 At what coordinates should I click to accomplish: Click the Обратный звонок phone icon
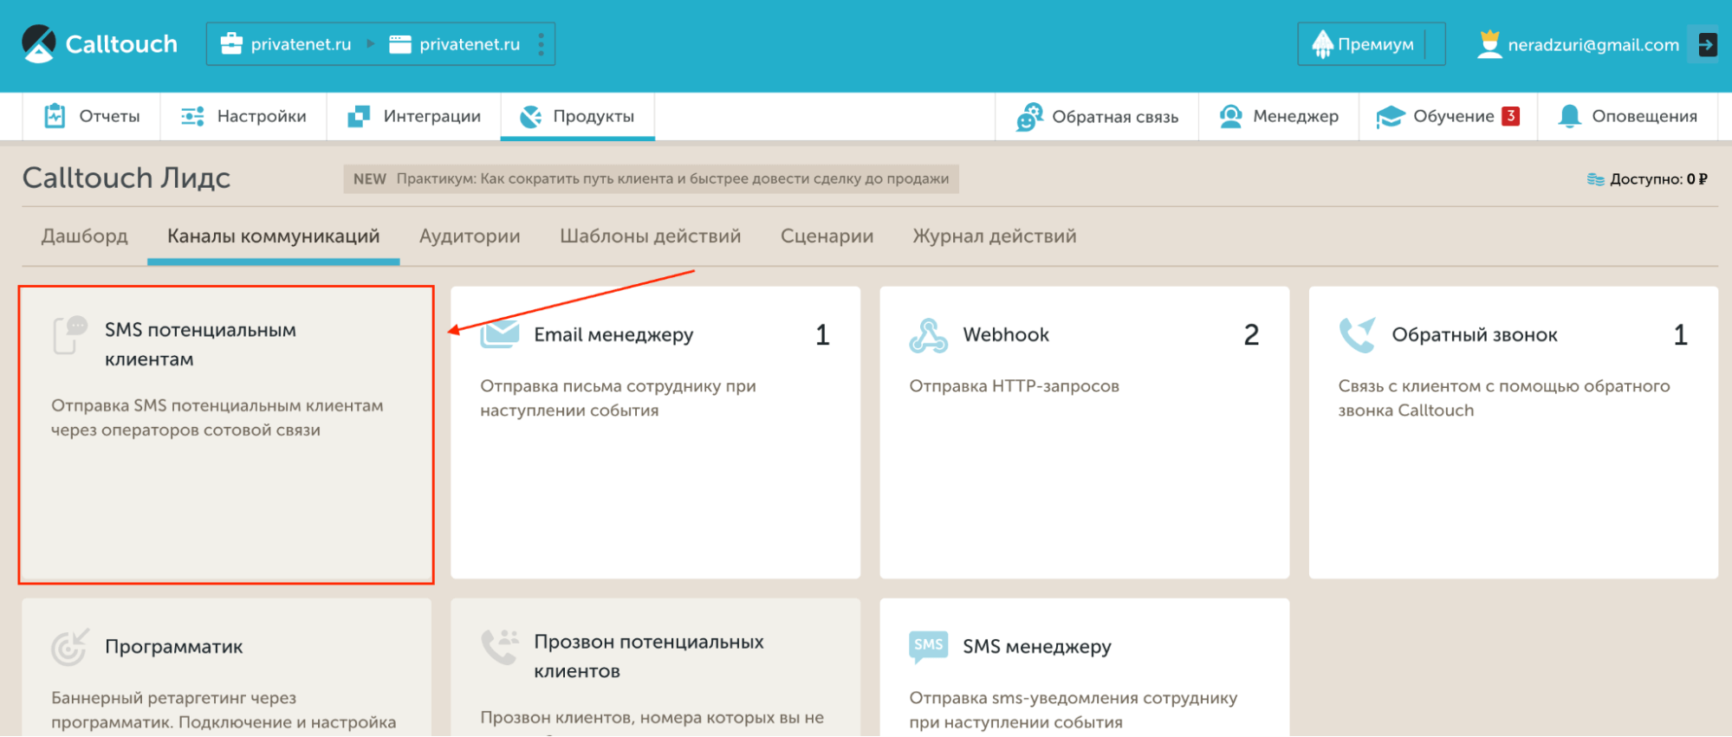click(1357, 335)
